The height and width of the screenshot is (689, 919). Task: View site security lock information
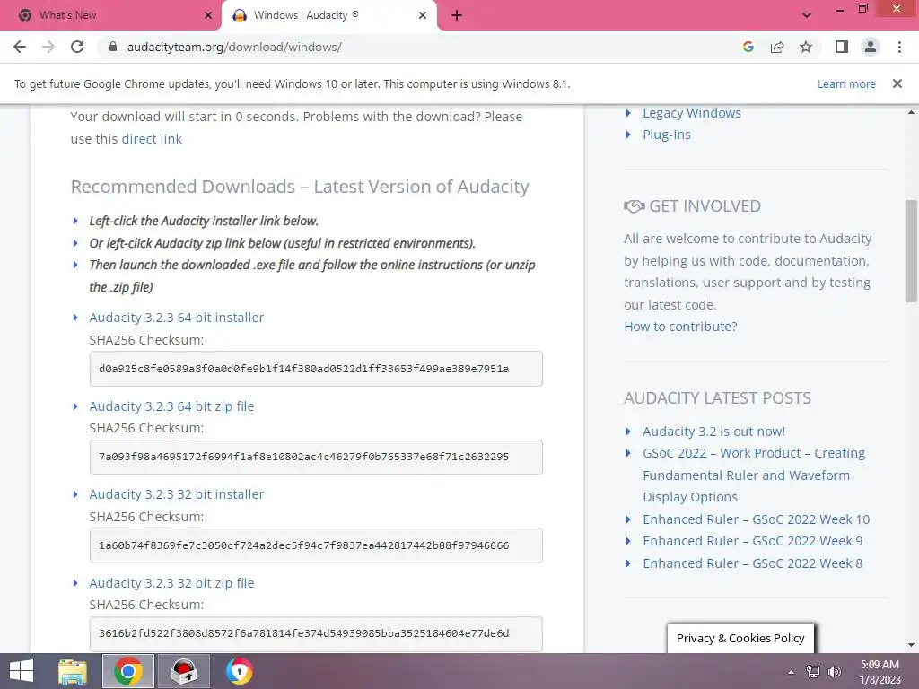pos(113,47)
